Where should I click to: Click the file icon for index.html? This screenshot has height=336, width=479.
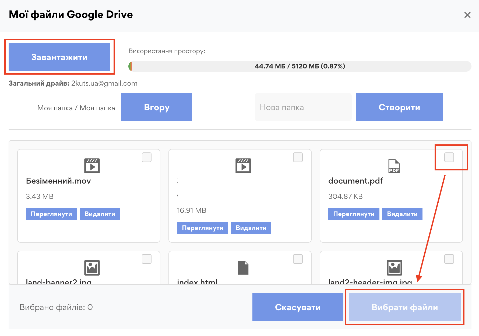pos(243,268)
